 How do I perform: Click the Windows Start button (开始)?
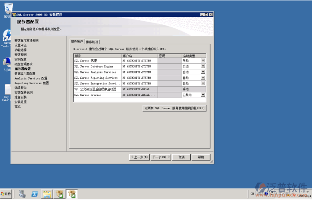[6, 194]
